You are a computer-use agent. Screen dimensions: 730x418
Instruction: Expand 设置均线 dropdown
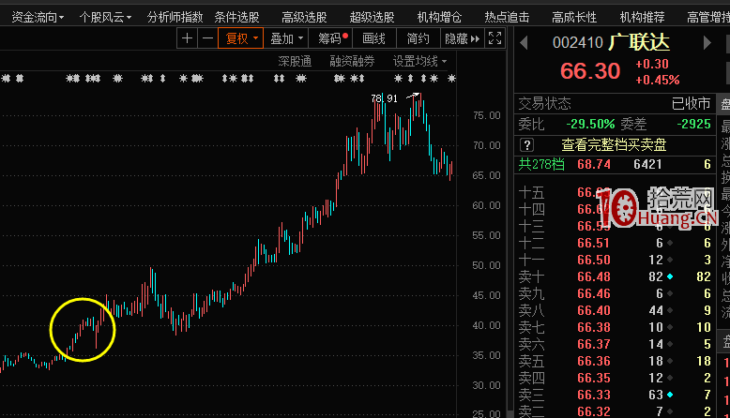419,61
